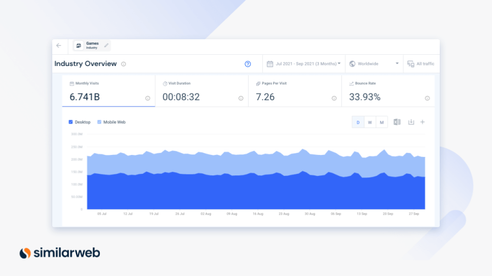This screenshot has height=276, width=492.
Task: Click the 6.741B visits value
Action: point(85,97)
